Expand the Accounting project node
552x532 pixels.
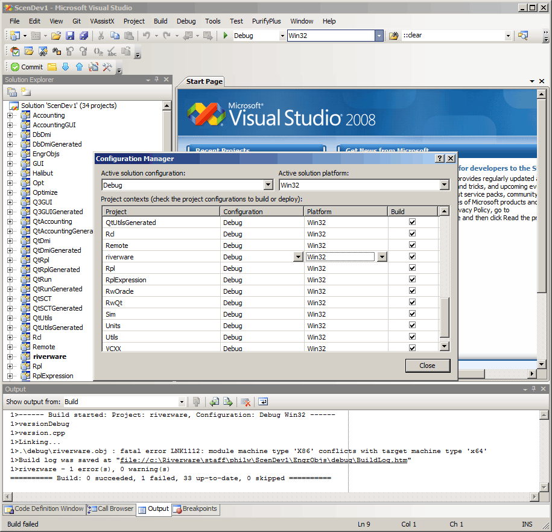tap(10, 115)
